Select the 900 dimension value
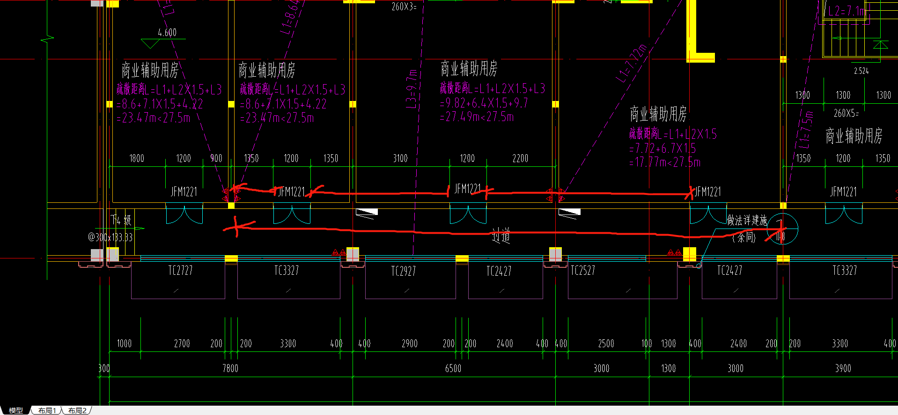Image resolution: width=898 pixels, height=415 pixels. [216, 158]
